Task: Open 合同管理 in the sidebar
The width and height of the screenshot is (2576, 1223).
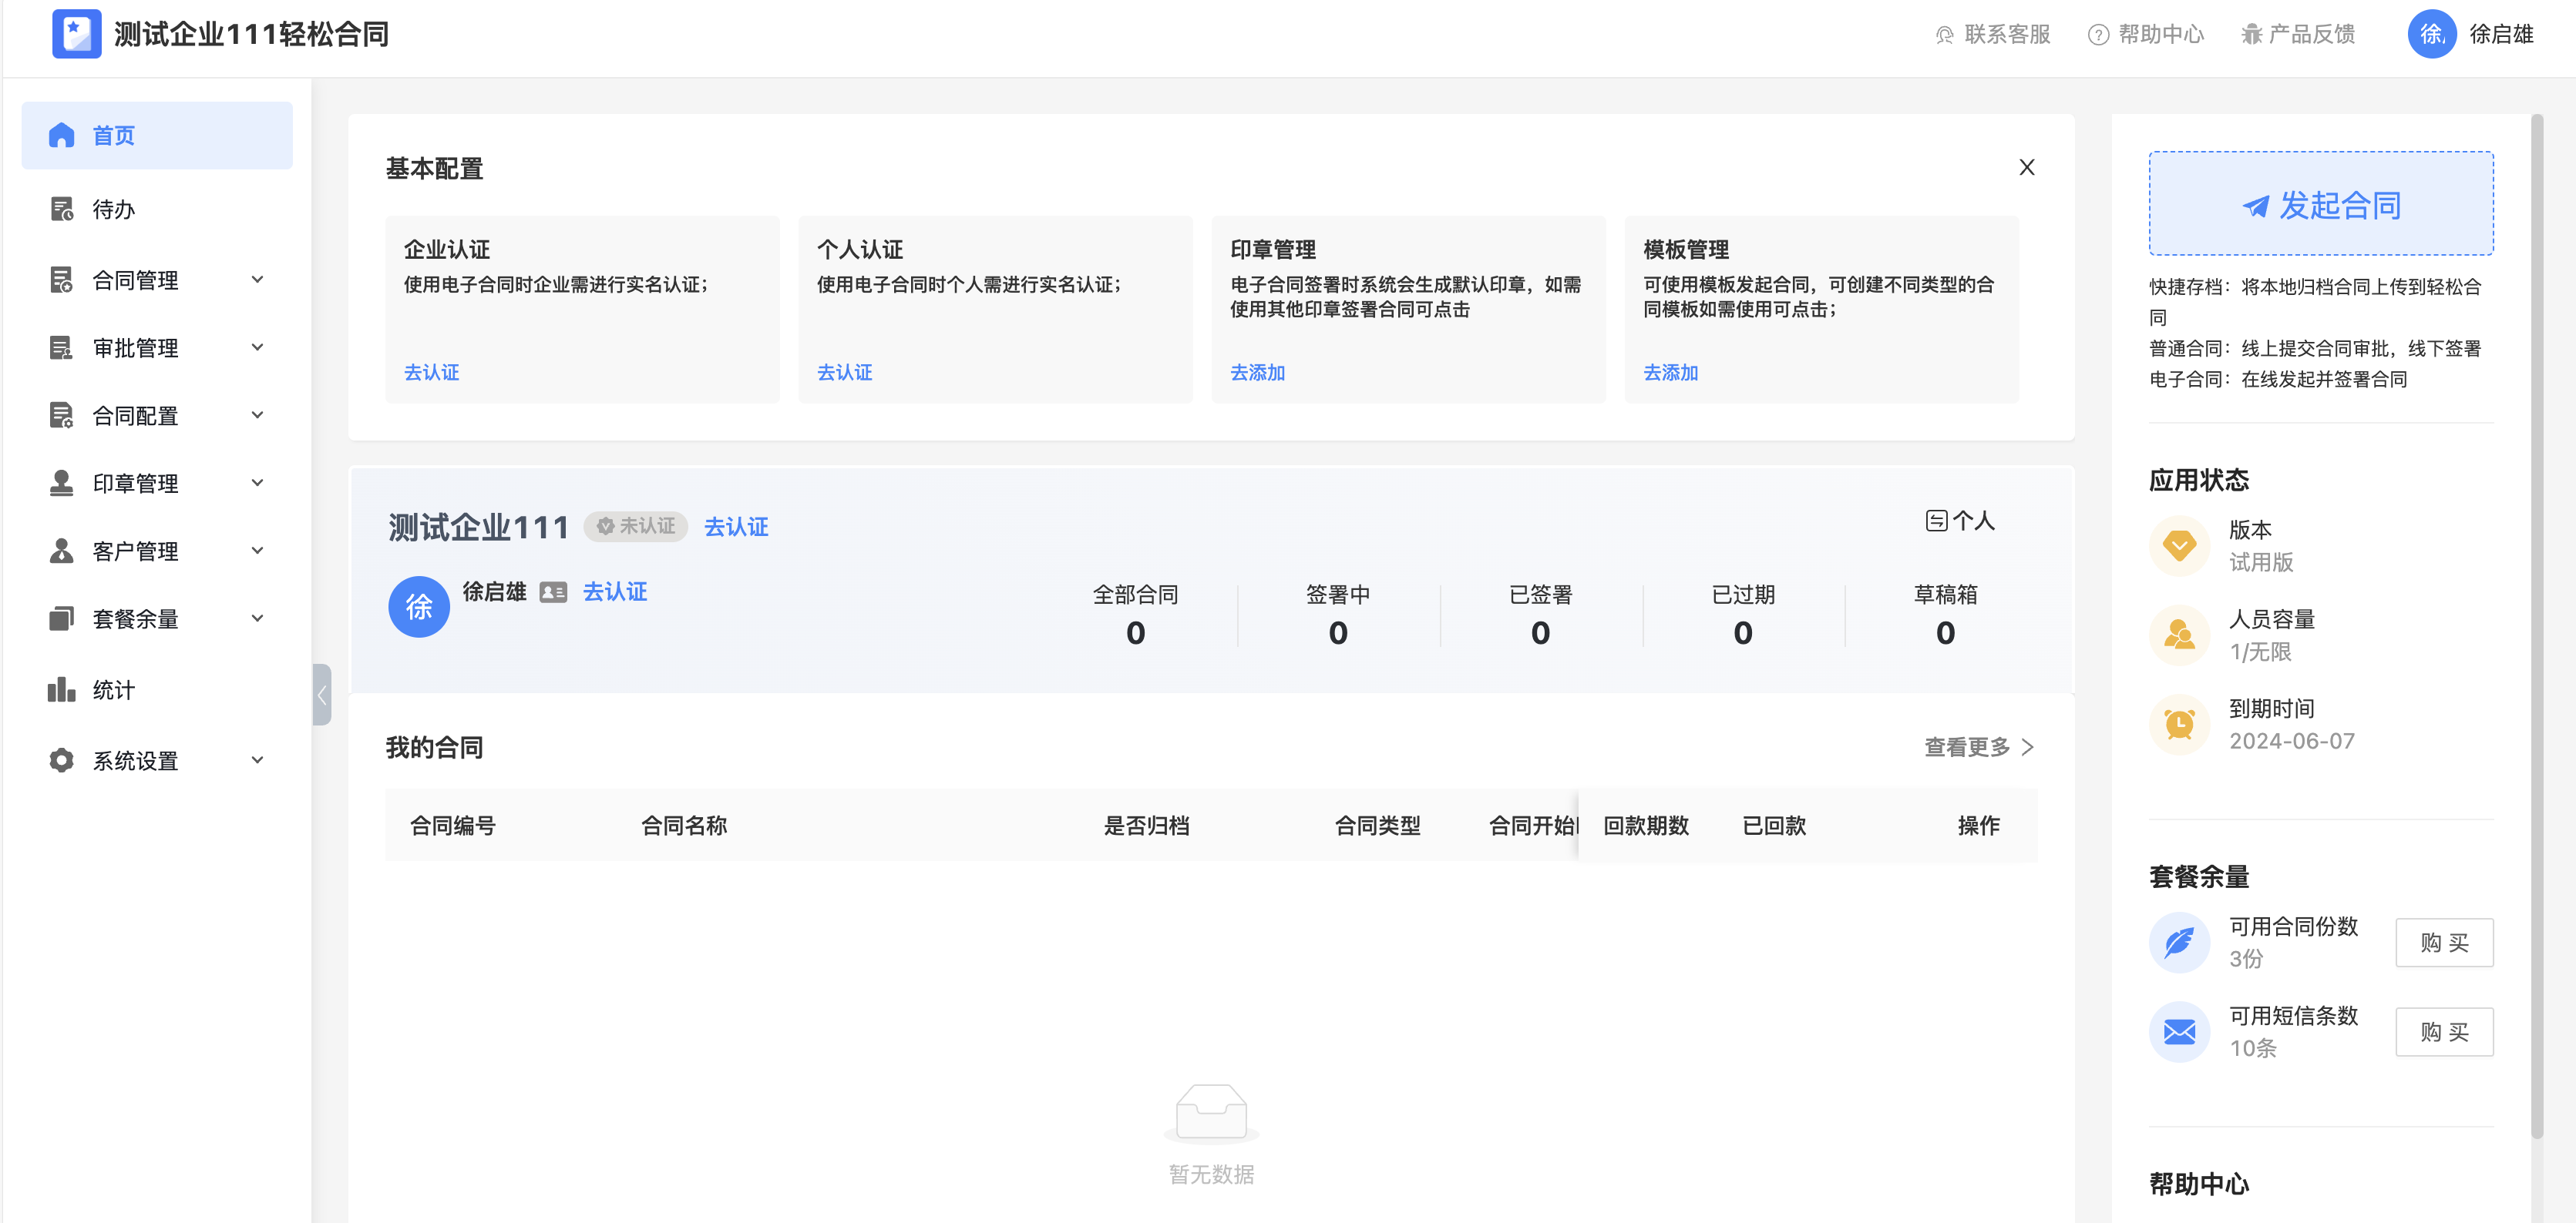Action: 157,280
